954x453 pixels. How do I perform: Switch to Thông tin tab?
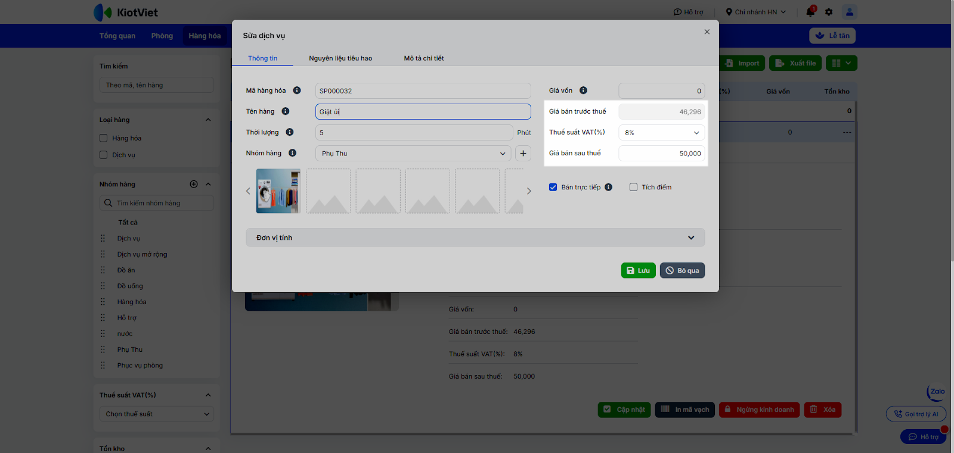coord(263,58)
